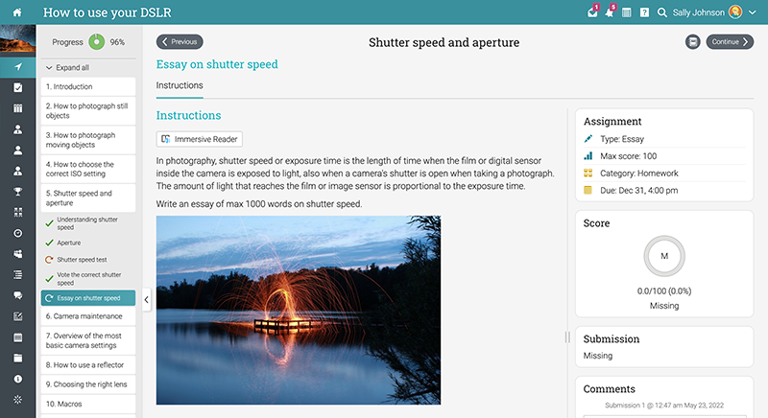The height and width of the screenshot is (418, 768).
Task: Click the green Progress circle indicator
Action: 97,42
